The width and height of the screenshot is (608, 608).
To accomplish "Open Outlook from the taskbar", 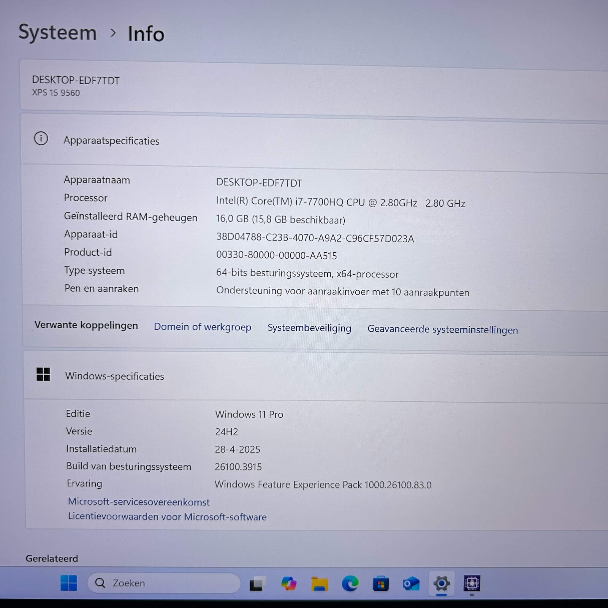I will coord(411,584).
